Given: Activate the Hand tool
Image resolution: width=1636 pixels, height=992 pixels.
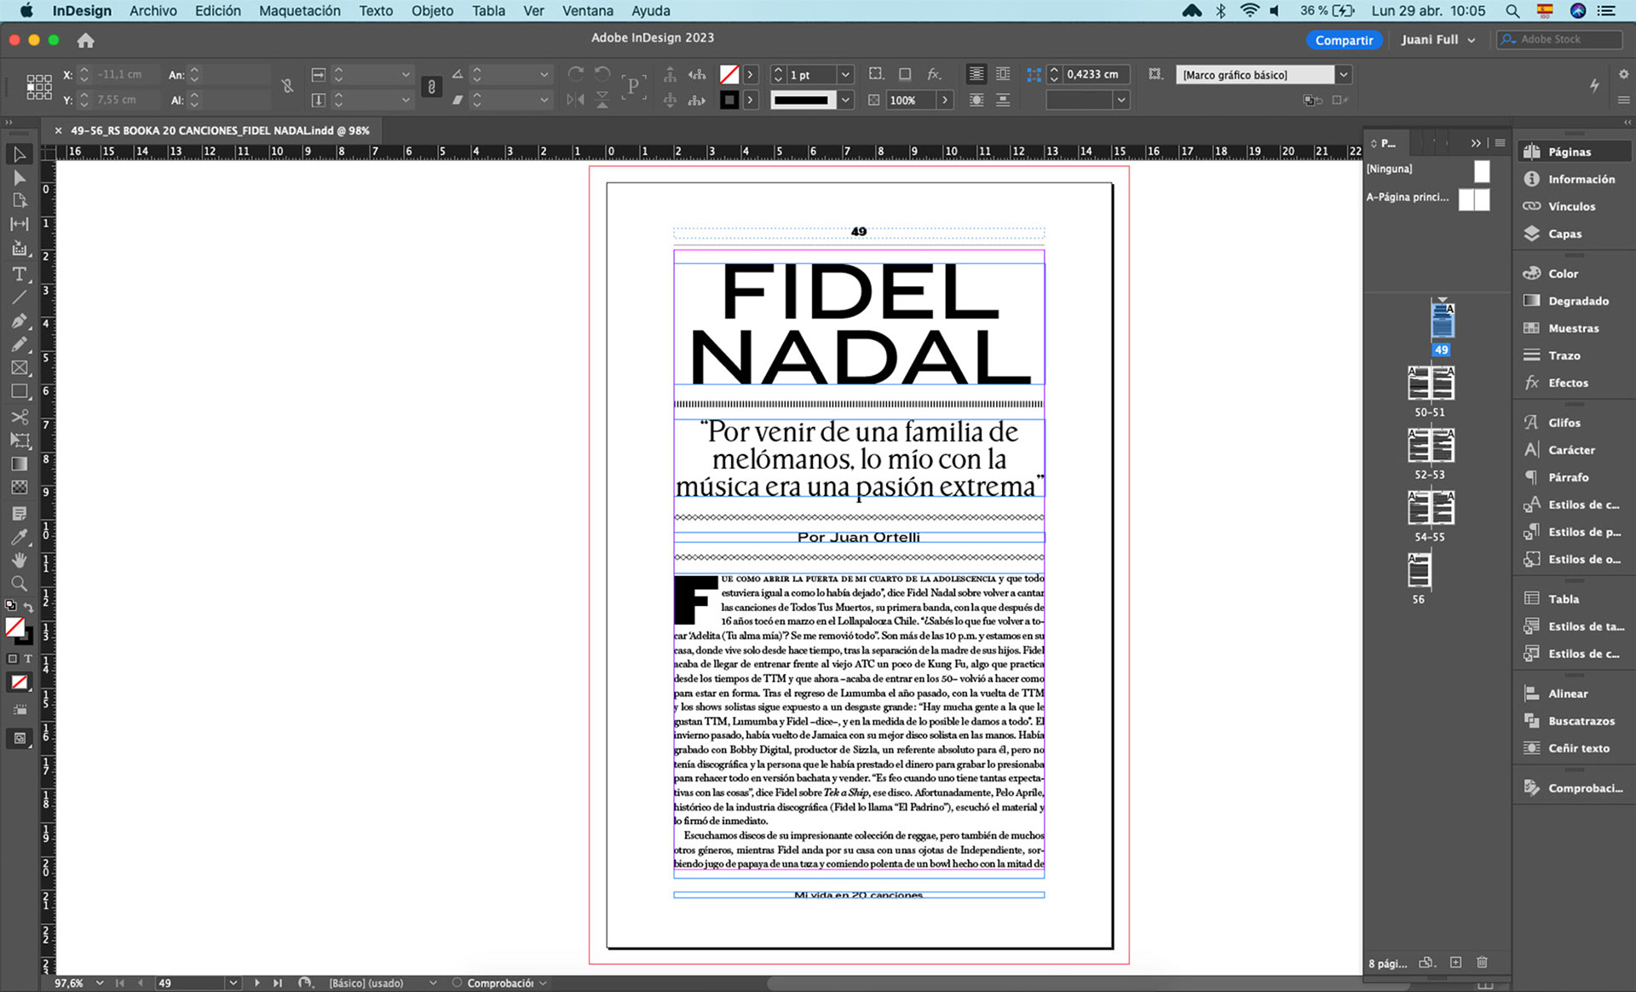Looking at the screenshot, I should (19, 560).
